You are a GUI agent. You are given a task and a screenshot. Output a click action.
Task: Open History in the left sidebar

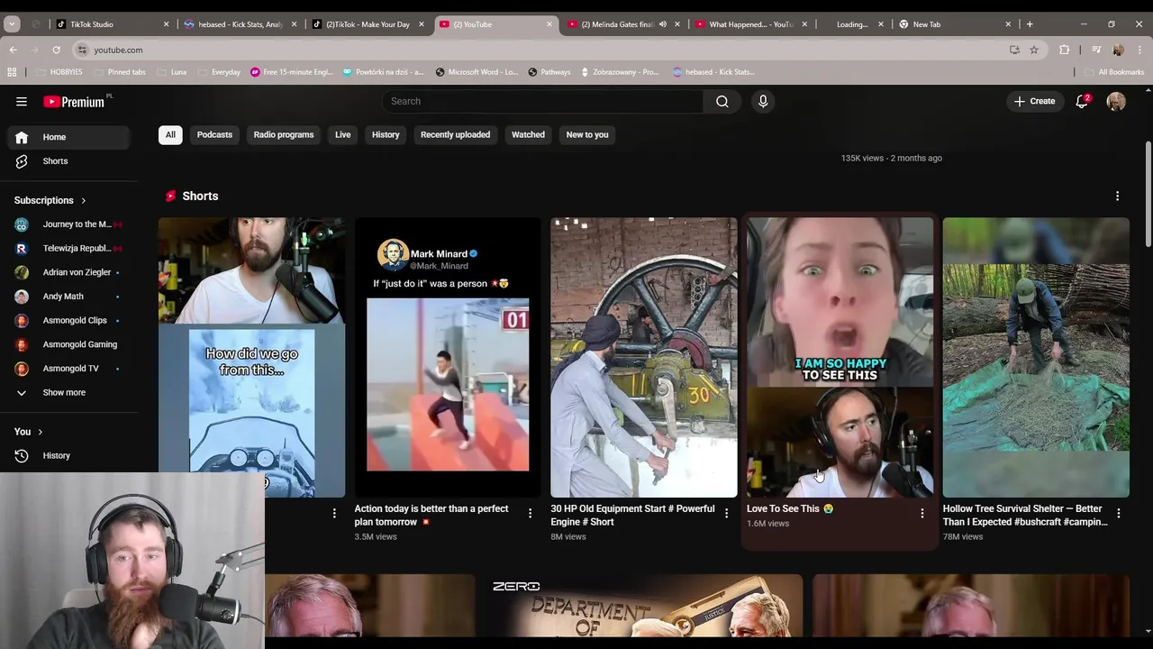[x=68, y=455]
